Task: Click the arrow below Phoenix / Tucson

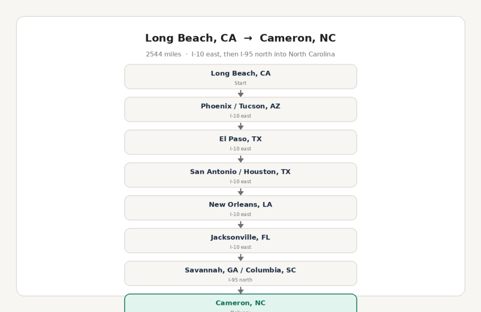Action: (x=240, y=126)
